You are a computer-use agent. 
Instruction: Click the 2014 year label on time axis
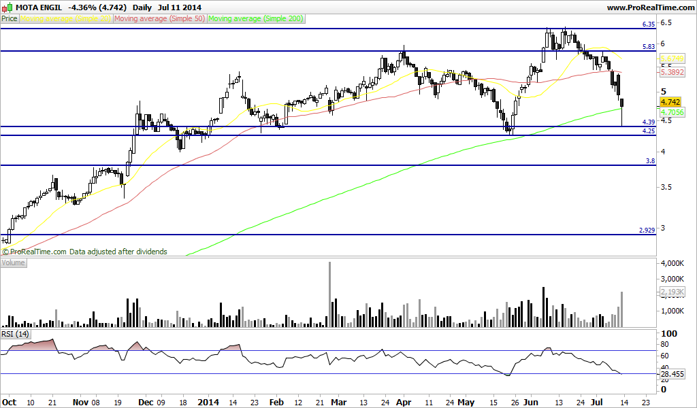[208, 403]
